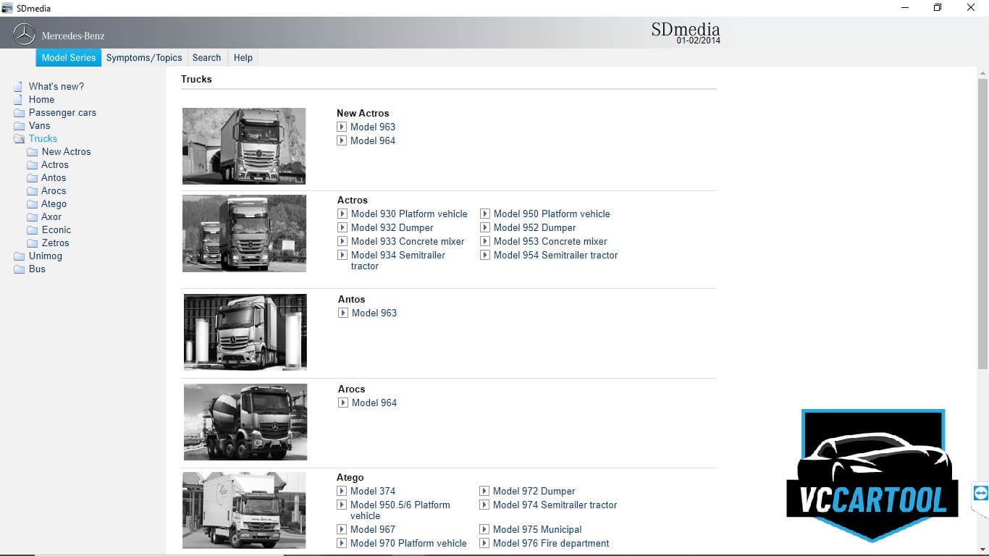
Task: Click arrow icon beside New Actros Model 964
Action: coord(342,140)
